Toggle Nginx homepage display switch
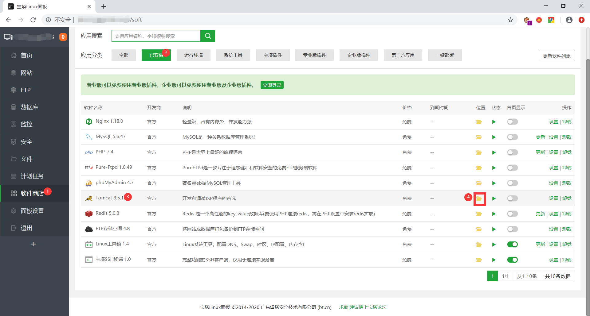This screenshot has width=590, height=316. tap(512, 122)
